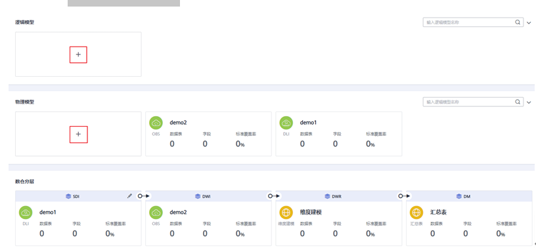Screen dimensions: 536x248
Task: Open the demo2 card in physical models
Action: (208, 134)
